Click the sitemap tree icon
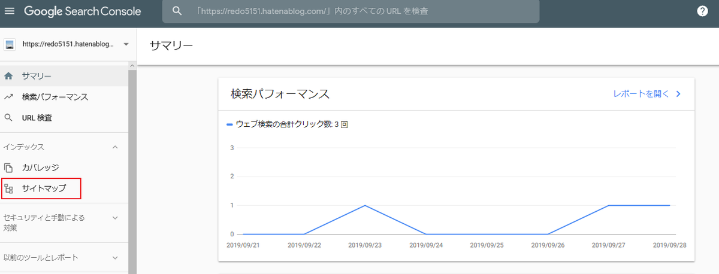 point(9,189)
